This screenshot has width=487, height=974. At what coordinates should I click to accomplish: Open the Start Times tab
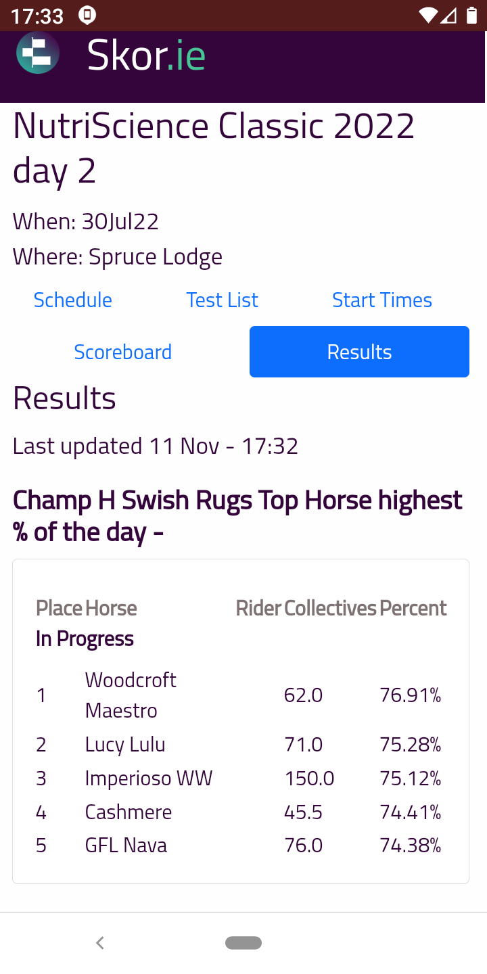coord(381,300)
